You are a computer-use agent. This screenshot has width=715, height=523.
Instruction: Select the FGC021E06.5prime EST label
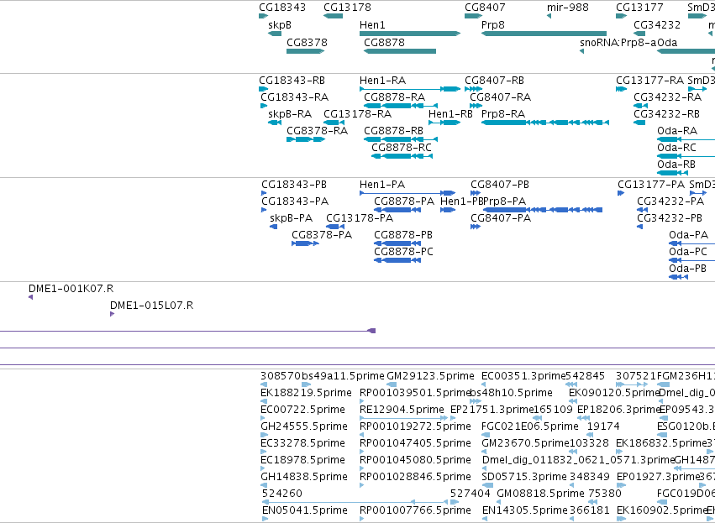(x=530, y=426)
